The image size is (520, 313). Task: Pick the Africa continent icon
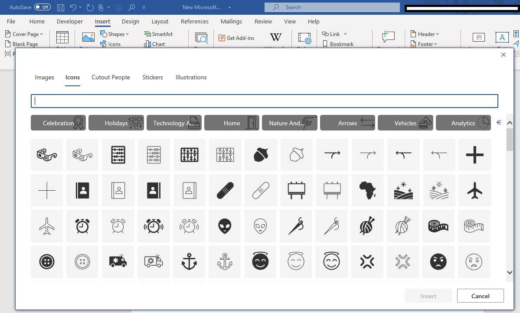click(x=368, y=190)
